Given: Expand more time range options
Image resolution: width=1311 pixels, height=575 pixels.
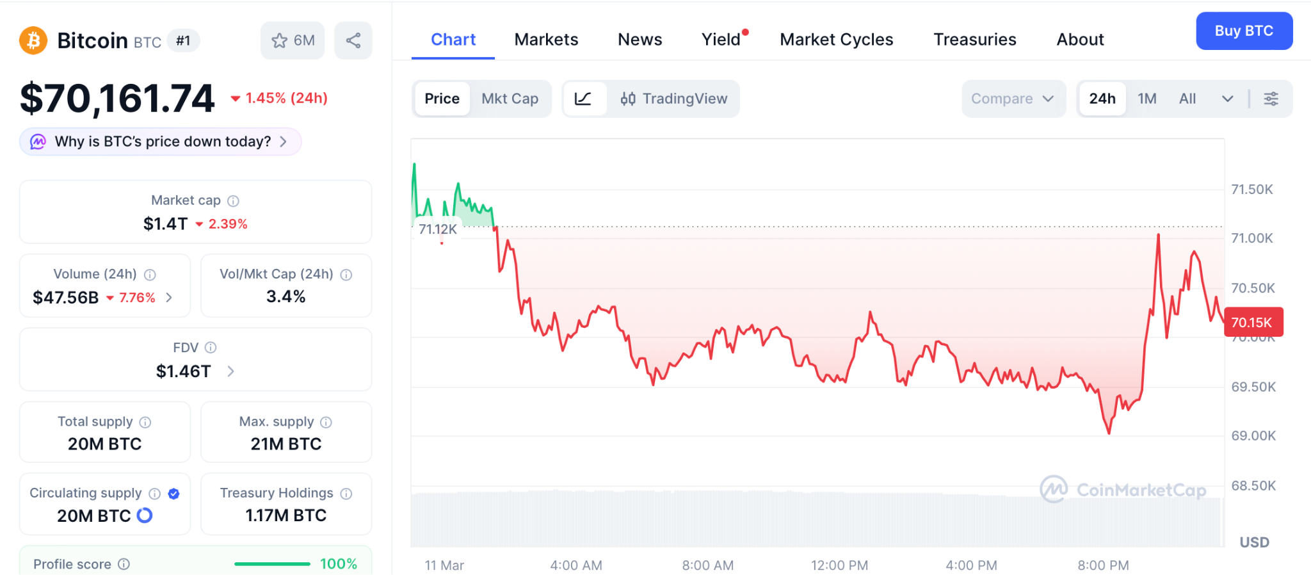Looking at the screenshot, I should (x=1227, y=99).
